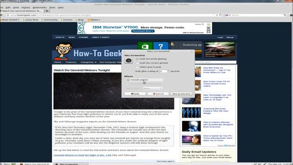
Task: Open 'New Technology Lets You Learn a Language' link
Action: point(217,97)
